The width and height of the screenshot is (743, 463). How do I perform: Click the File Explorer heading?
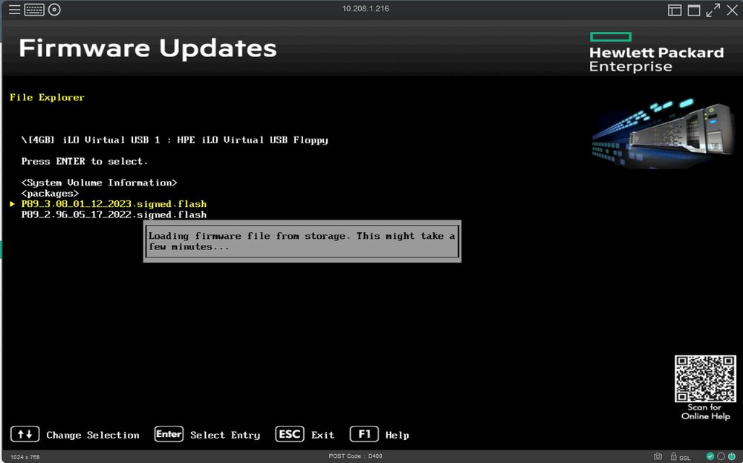tap(47, 96)
